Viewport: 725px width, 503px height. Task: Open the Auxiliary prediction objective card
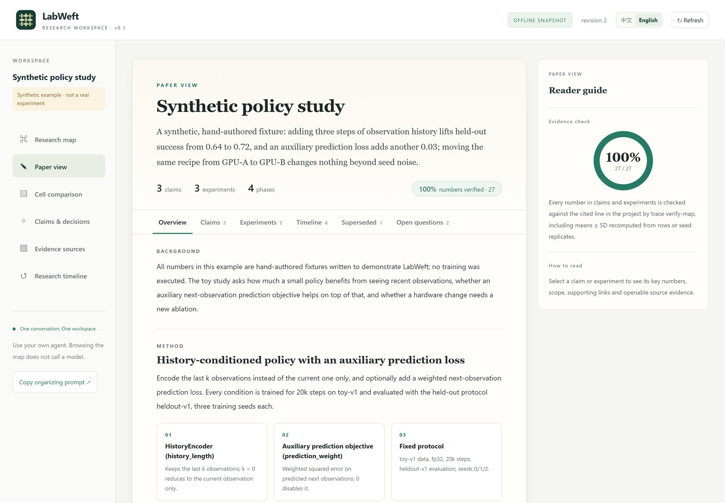(x=329, y=462)
